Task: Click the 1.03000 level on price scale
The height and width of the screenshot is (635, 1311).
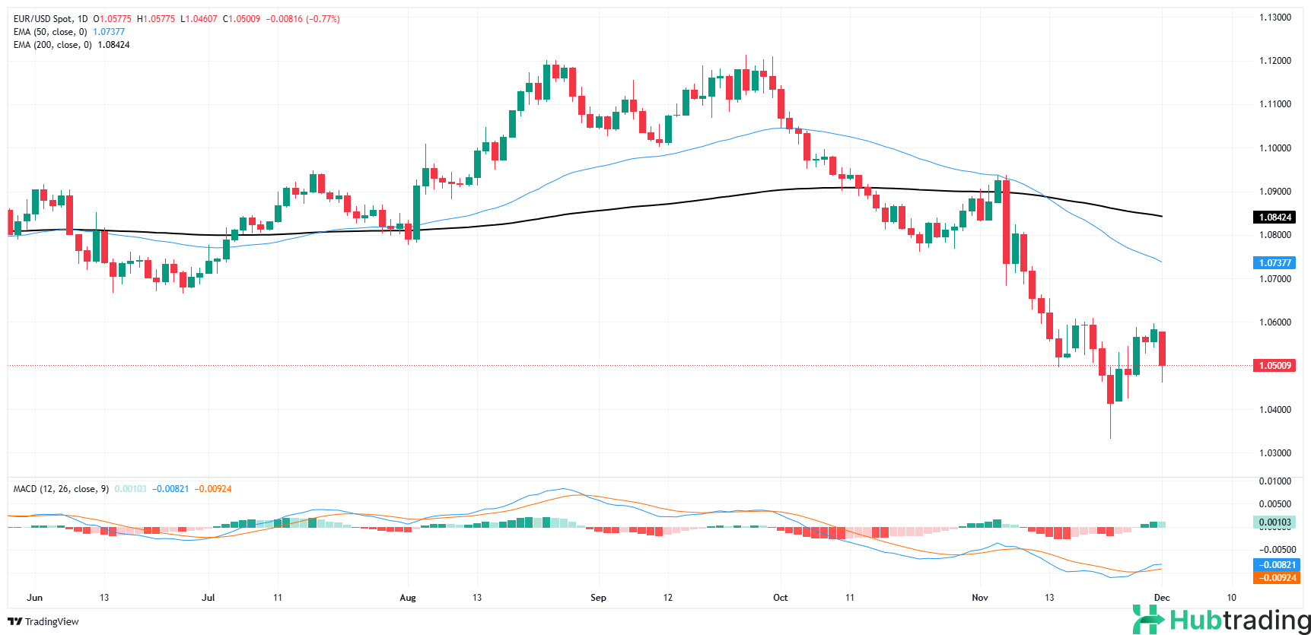Action: tap(1274, 453)
